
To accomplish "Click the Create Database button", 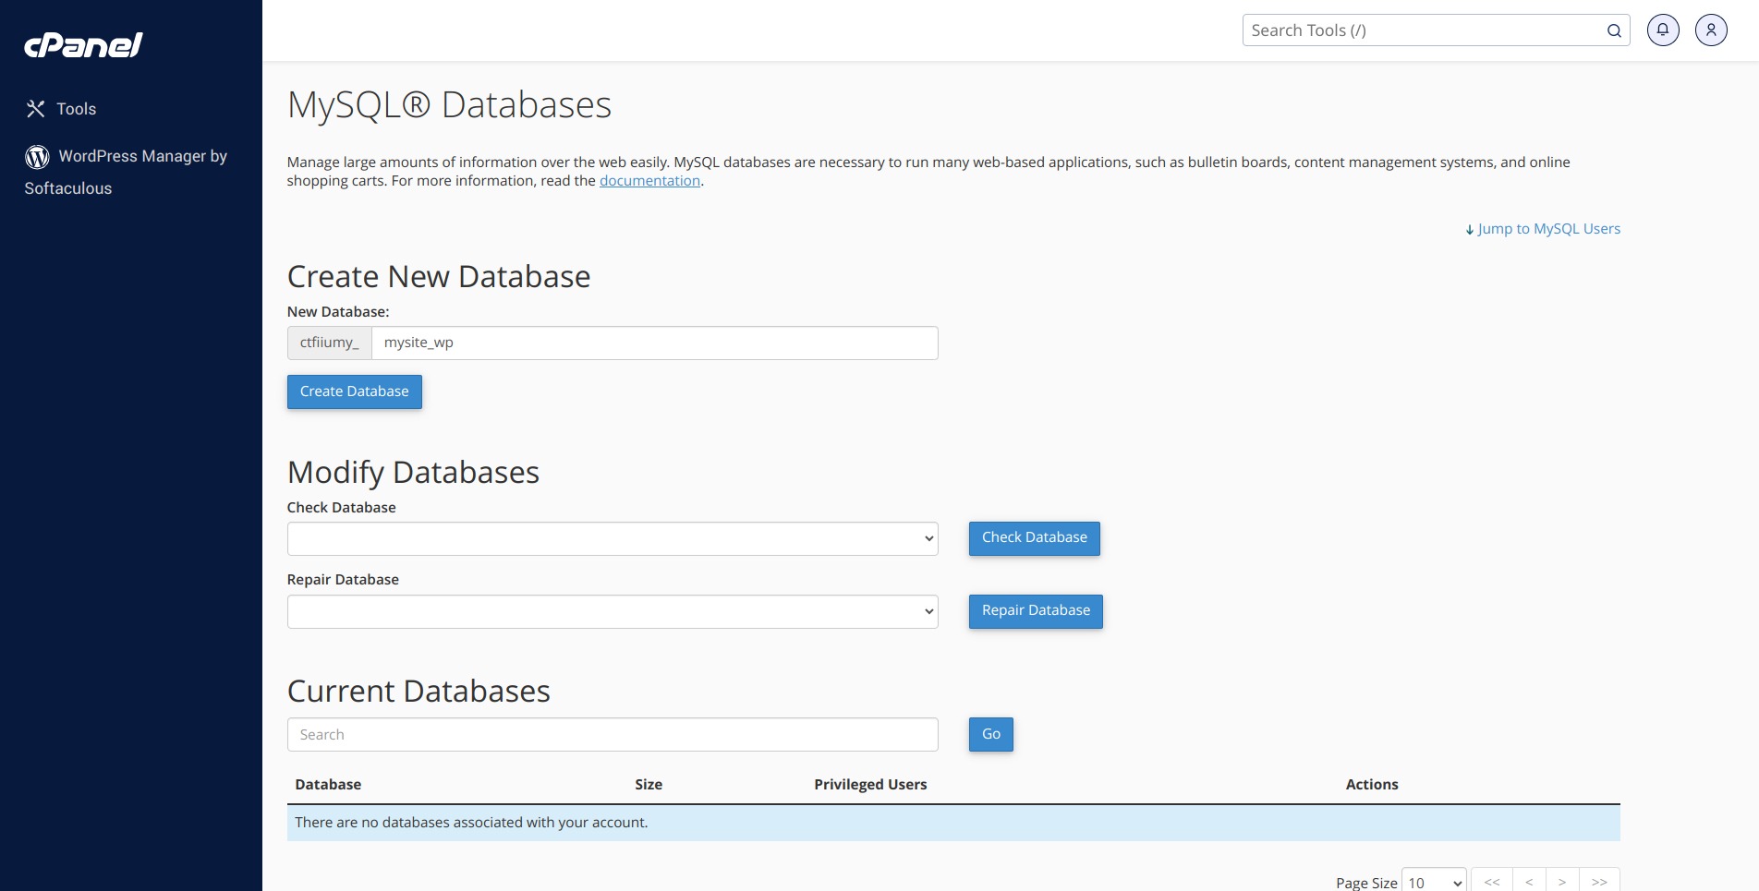I will [355, 391].
